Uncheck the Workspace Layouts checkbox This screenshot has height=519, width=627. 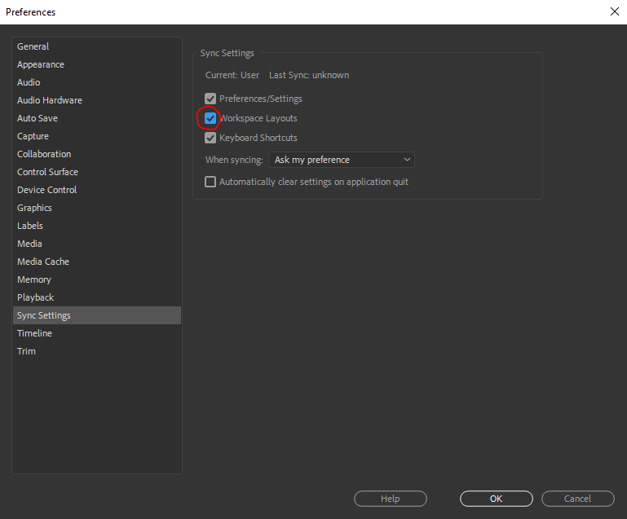point(210,119)
